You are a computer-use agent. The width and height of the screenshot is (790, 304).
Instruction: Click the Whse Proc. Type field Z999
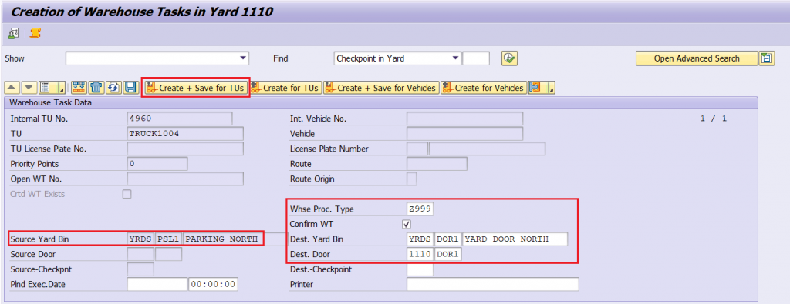420,209
